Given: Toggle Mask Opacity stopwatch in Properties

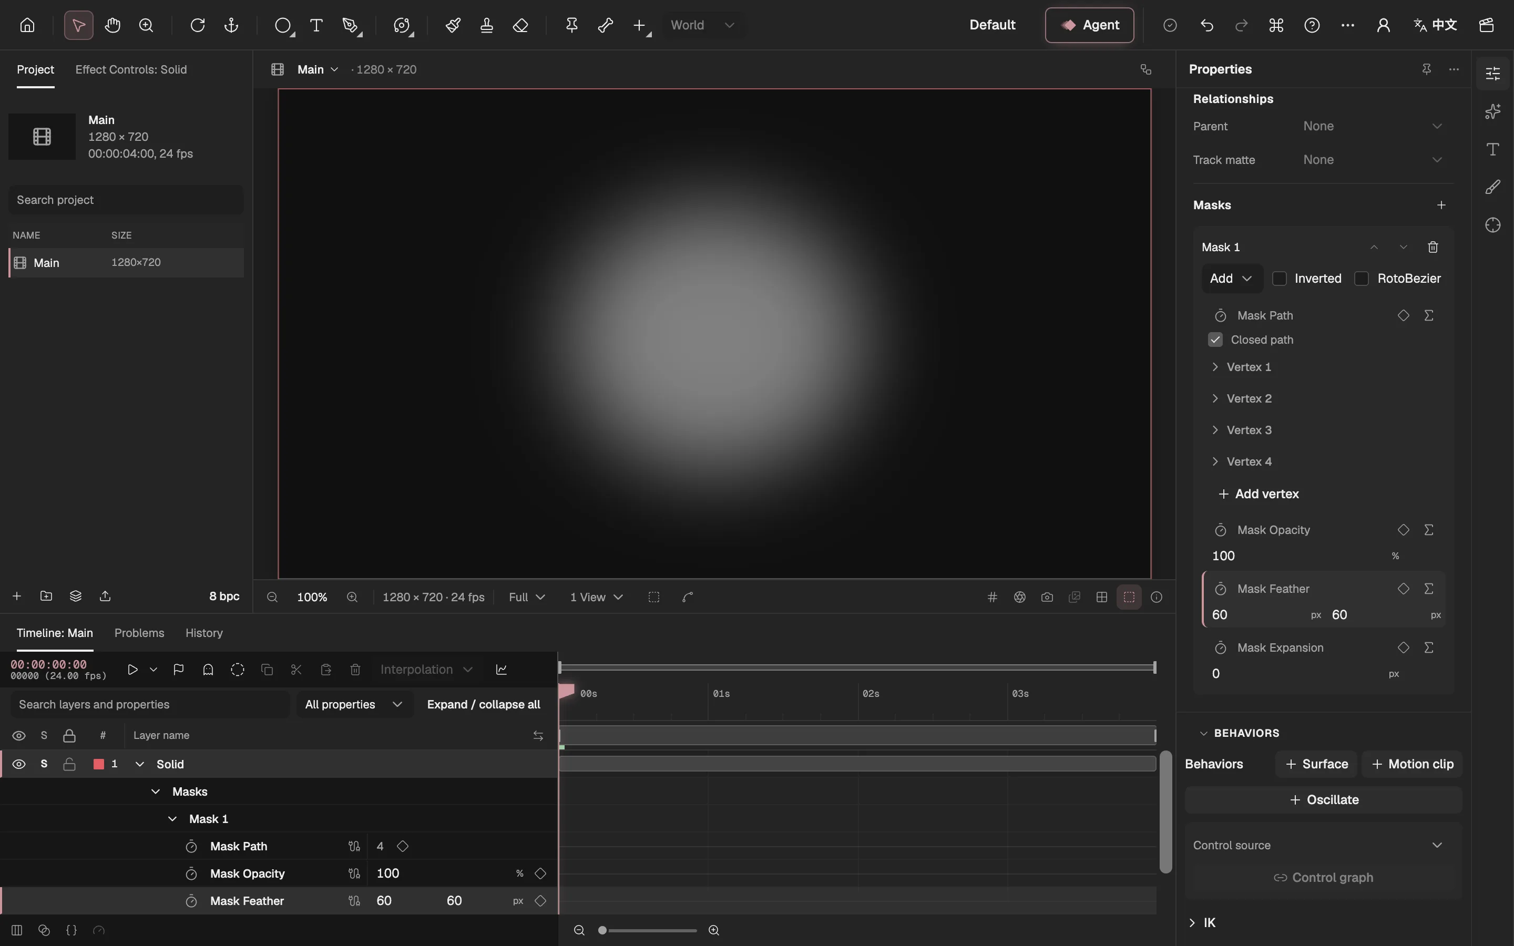Looking at the screenshot, I should coord(1220,530).
